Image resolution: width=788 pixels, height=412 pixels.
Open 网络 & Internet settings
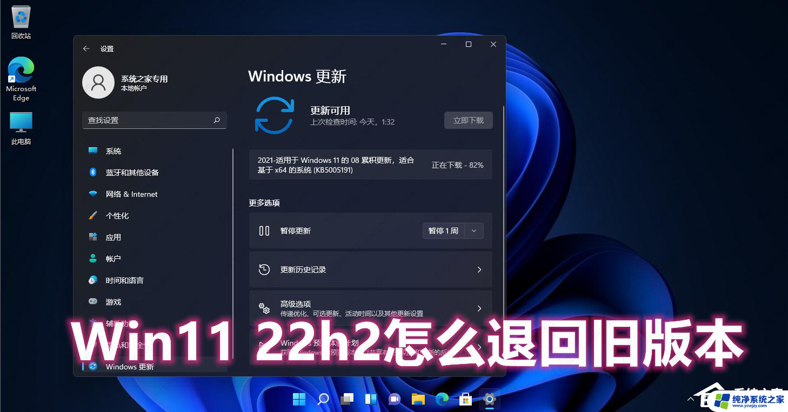(155, 194)
